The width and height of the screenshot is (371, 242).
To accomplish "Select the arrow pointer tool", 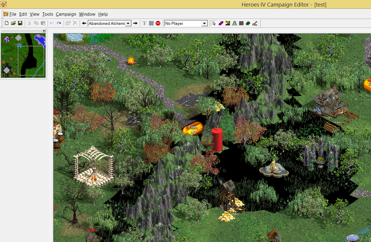I will [x=214, y=23].
